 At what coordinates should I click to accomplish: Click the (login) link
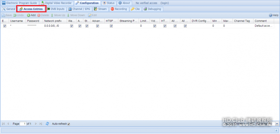tap(164, 3)
